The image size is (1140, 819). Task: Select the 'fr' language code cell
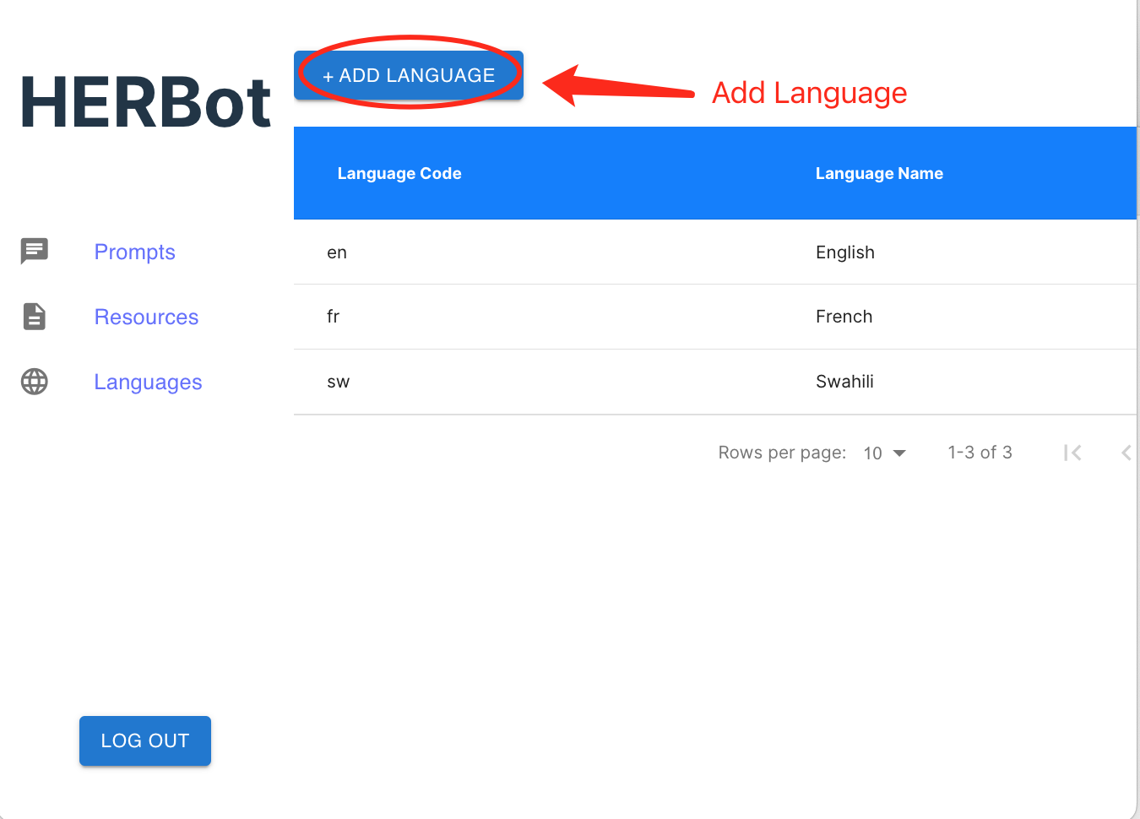click(334, 317)
